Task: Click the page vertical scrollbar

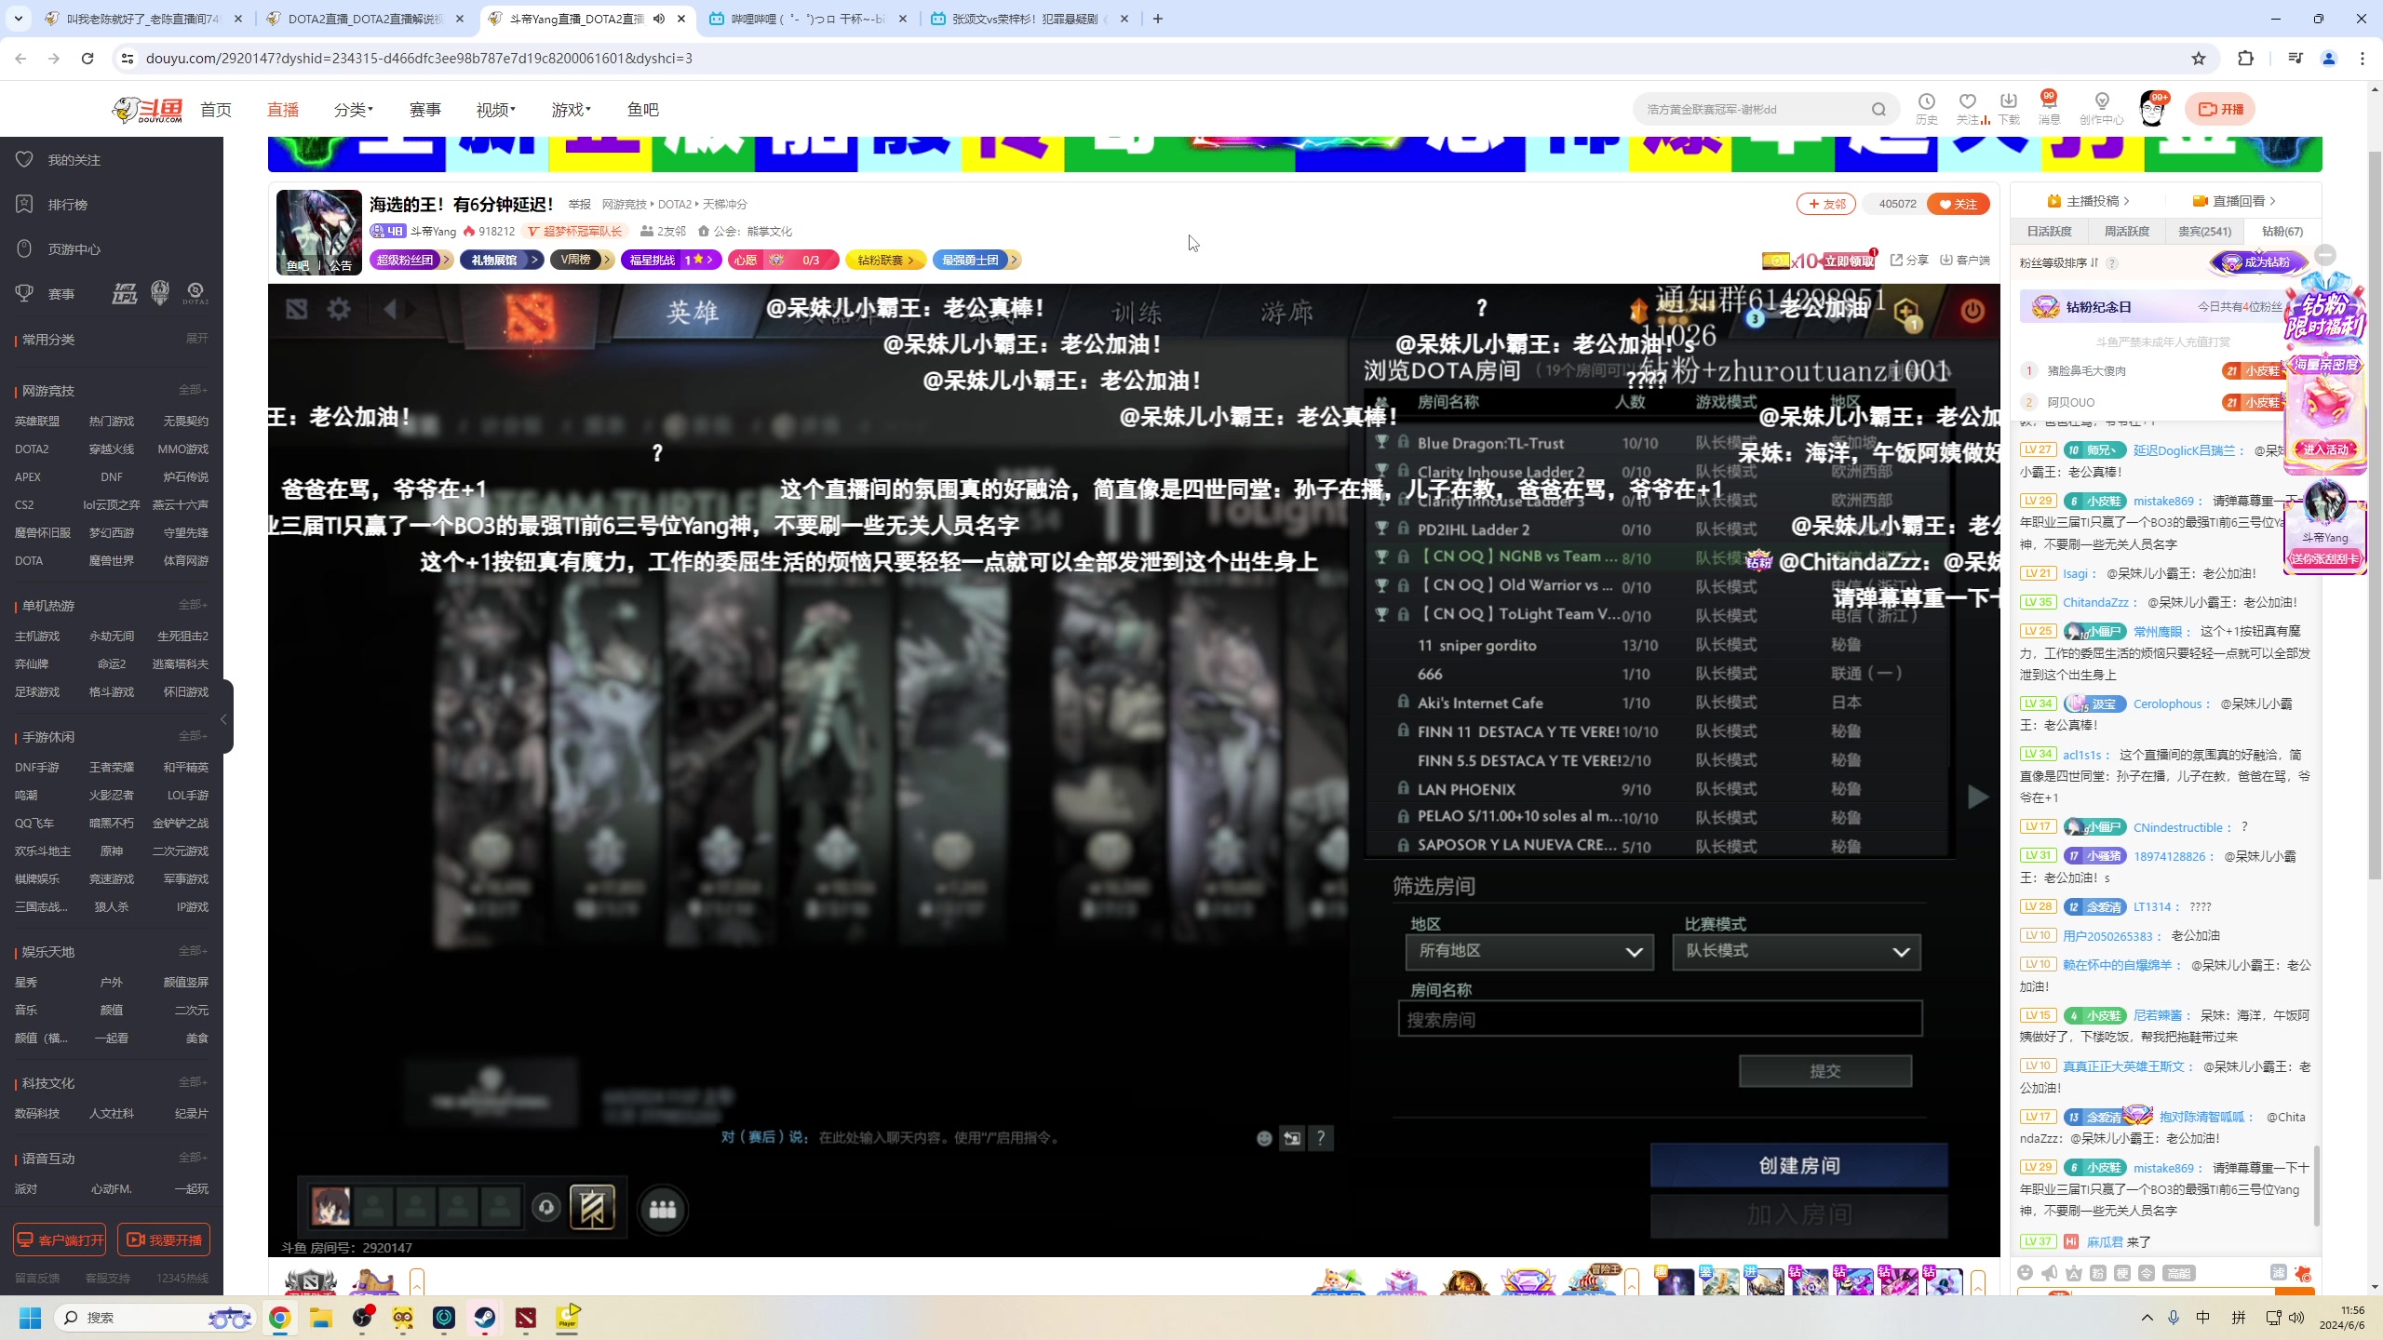Action: coord(2374,516)
